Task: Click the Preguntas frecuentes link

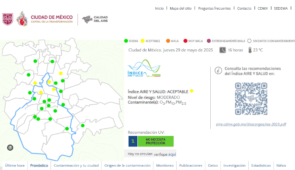Action: pyautogui.click(x=214, y=8)
